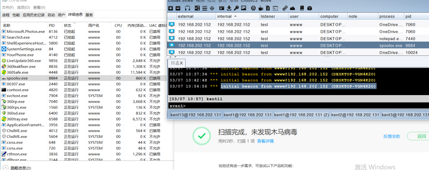Click the split pane collapse arrows above 日志X tab
The height and width of the screenshot is (170, 429).
172,57
